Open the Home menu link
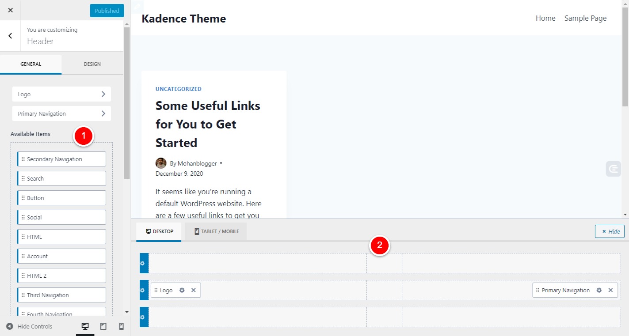Screen dimensions: 629x336 545,18
